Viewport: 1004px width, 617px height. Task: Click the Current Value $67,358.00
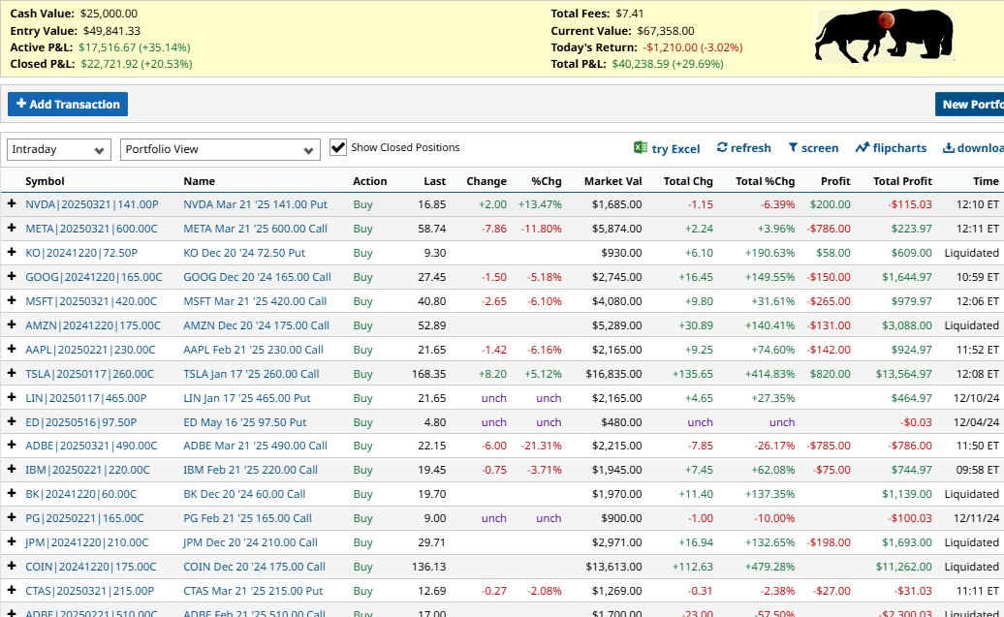point(665,31)
